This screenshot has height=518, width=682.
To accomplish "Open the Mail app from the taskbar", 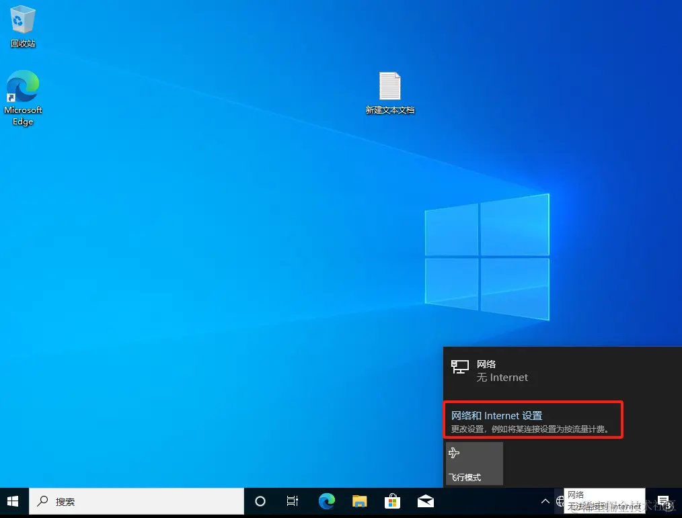I will coord(425,501).
